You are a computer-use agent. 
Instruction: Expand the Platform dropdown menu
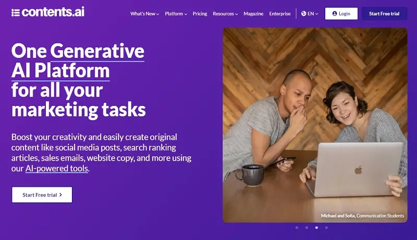click(x=176, y=14)
